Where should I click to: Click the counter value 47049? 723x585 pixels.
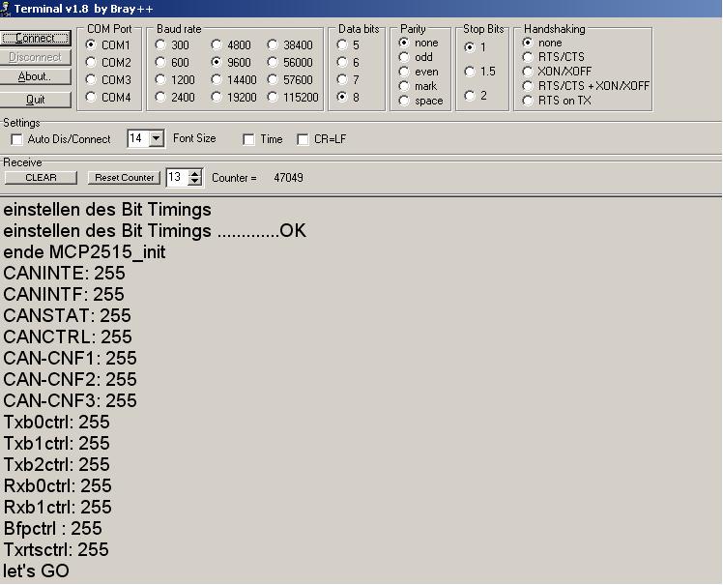pyautogui.click(x=288, y=178)
